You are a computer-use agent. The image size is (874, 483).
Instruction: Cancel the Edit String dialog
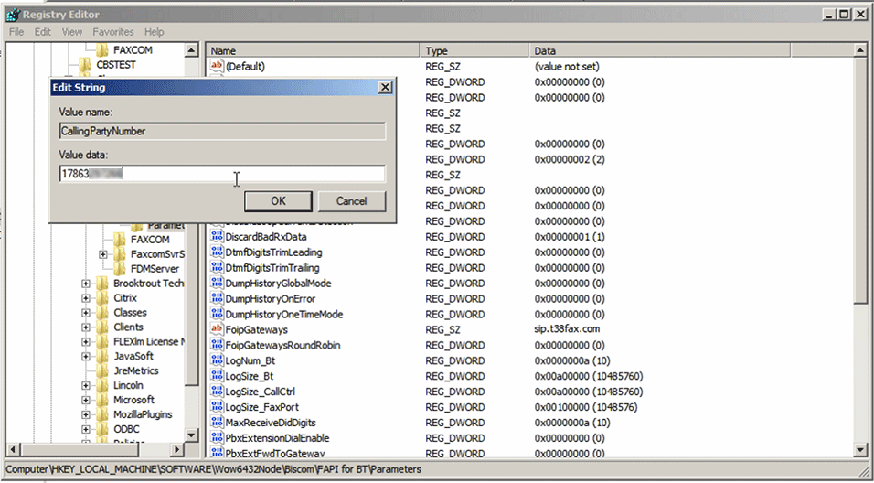click(x=351, y=201)
